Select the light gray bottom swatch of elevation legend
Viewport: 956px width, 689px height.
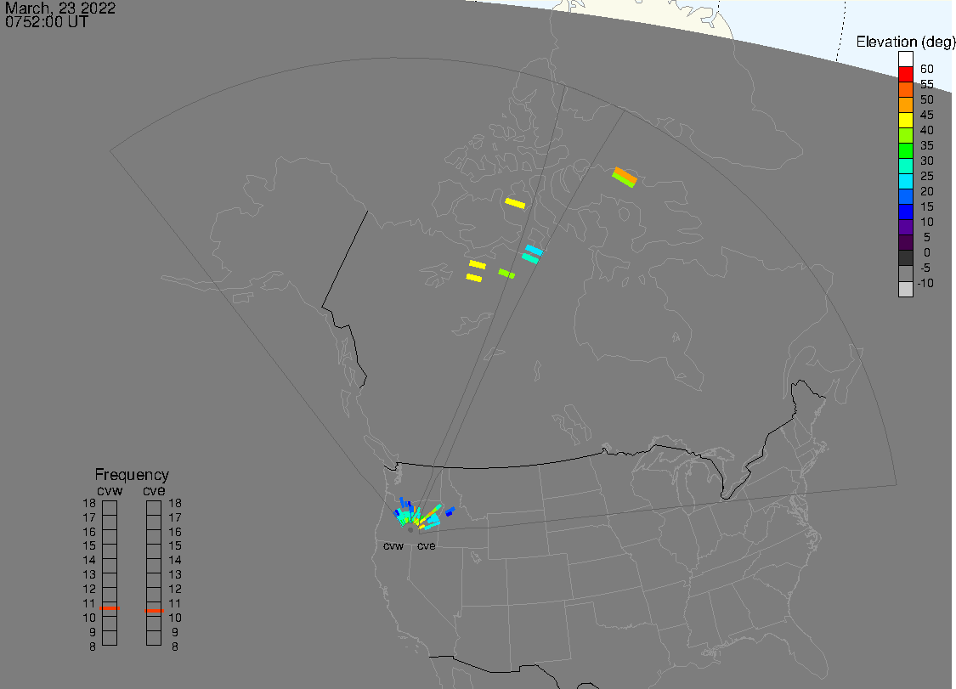[905, 289]
